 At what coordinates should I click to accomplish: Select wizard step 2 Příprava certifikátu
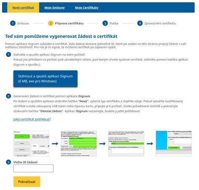(66, 23)
